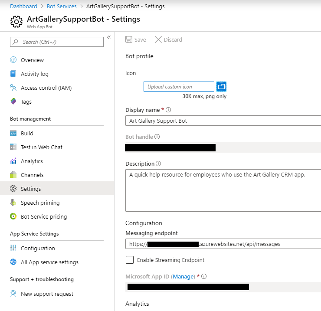Click the Microsoft App ID field
This screenshot has width=321, height=311.
(x=223, y=287)
